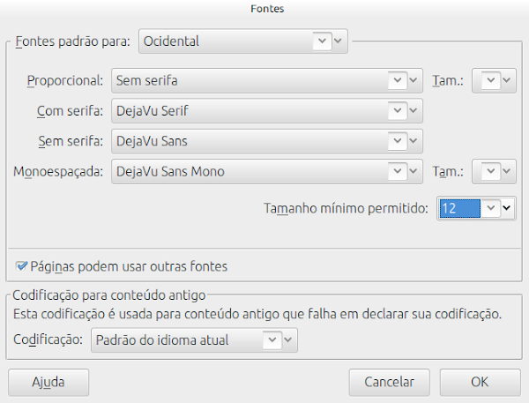
Task: Click the Ajuda button
Action: pyautogui.click(x=48, y=382)
